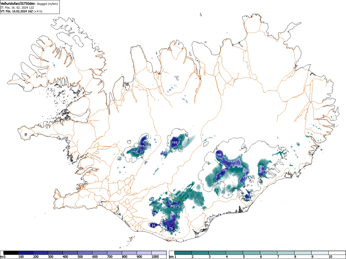346x259 pixels.
Task: Click the '1000' tick label on the metre scale
Action: click(155, 257)
